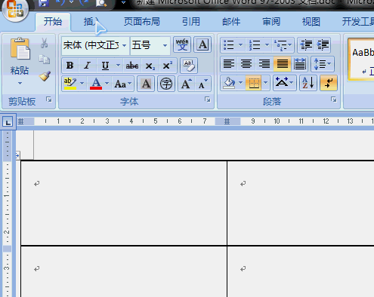Click the bullets list icon
This screenshot has height=297, width=374.
pos(229,45)
